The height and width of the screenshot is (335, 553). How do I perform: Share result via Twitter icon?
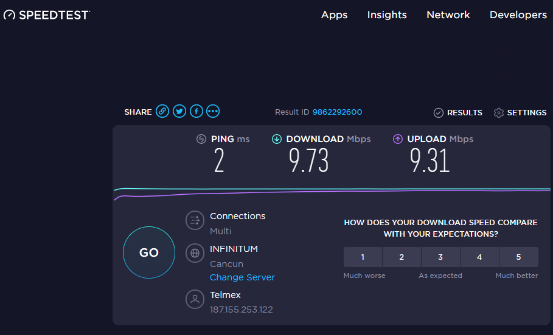[x=179, y=111]
